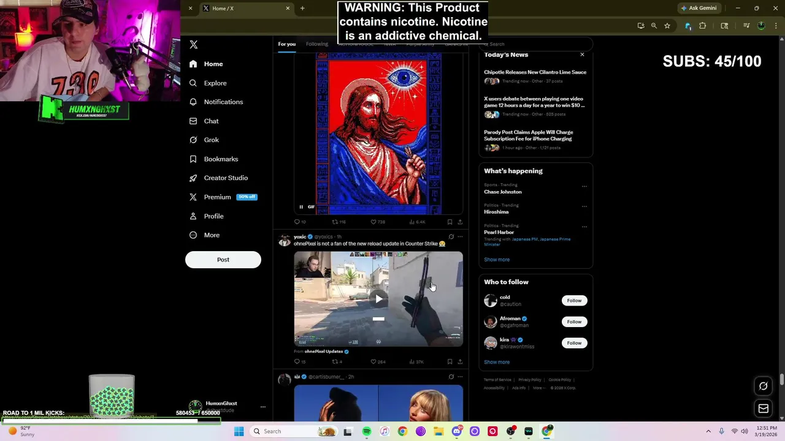Bookmark the Jesus GIF post
Viewport: 785px width, 441px height.
pyautogui.click(x=450, y=222)
